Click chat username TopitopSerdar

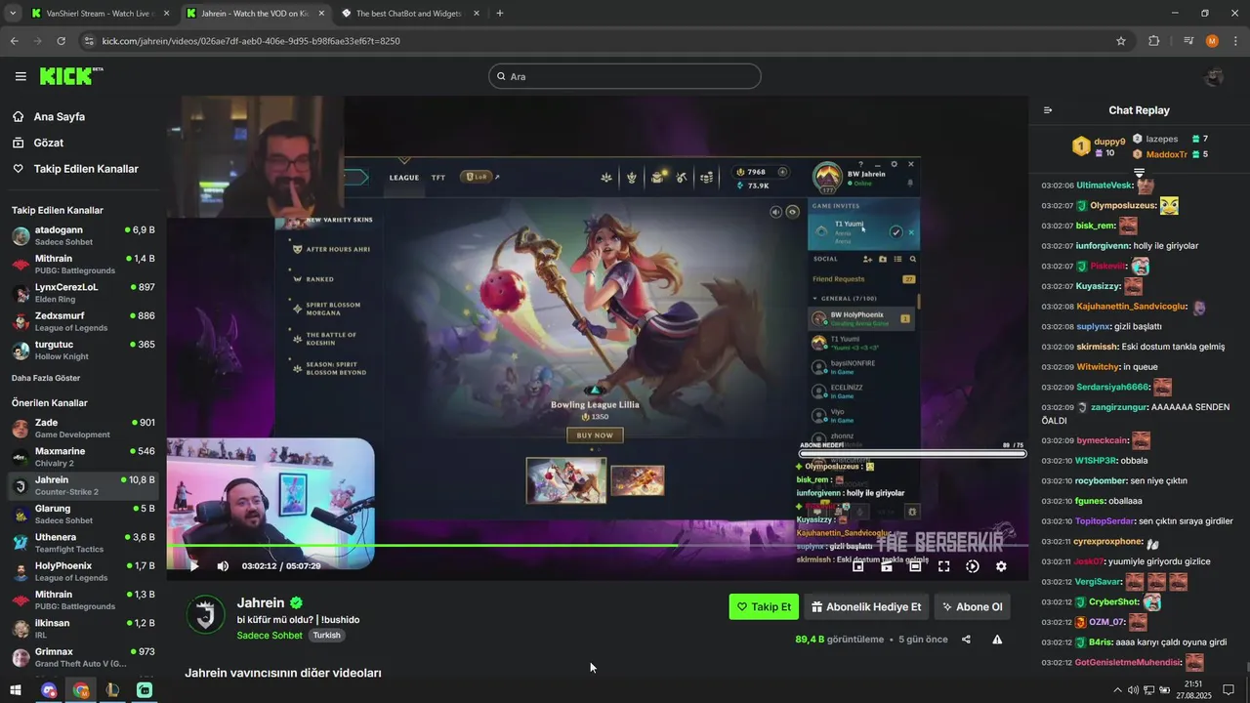pyautogui.click(x=1104, y=521)
